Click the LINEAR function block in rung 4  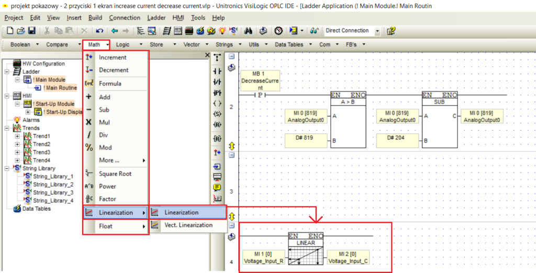[x=306, y=249]
